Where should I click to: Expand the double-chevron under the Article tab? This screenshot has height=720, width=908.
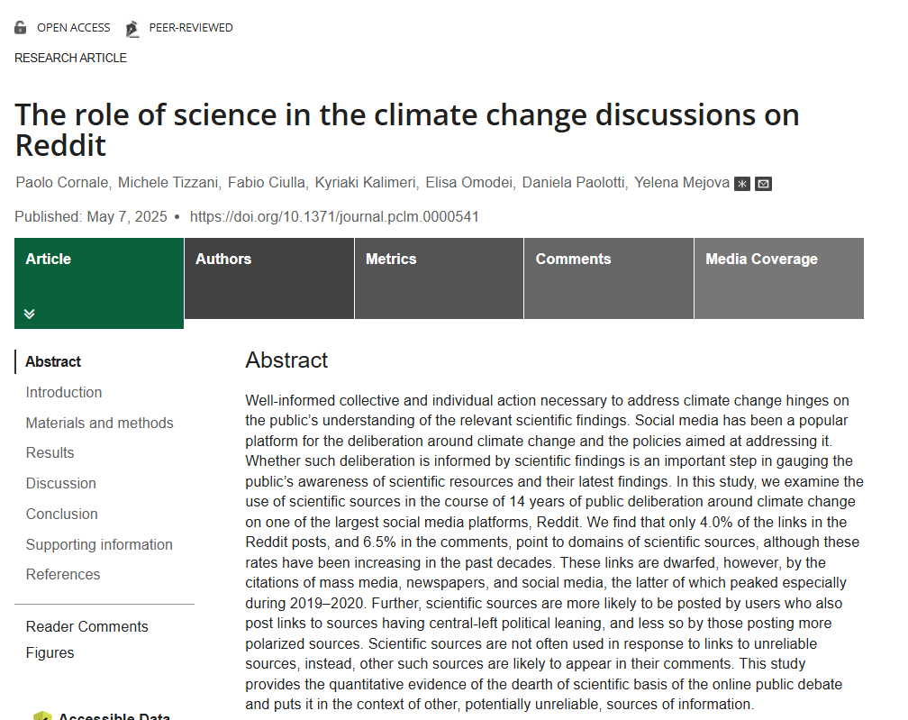(30, 314)
